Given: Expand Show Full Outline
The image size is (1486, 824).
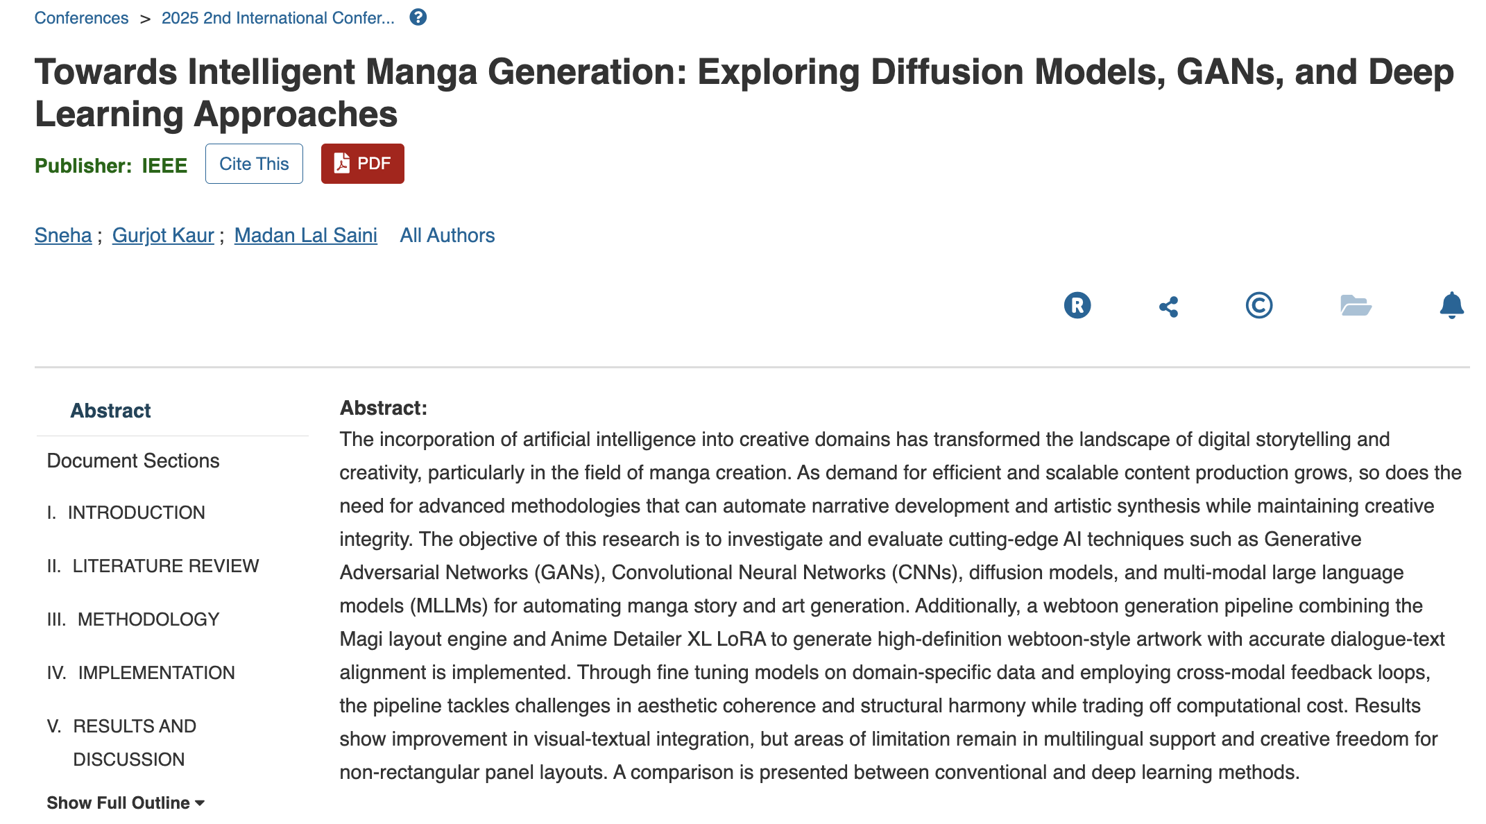Looking at the screenshot, I should [125, 802].
